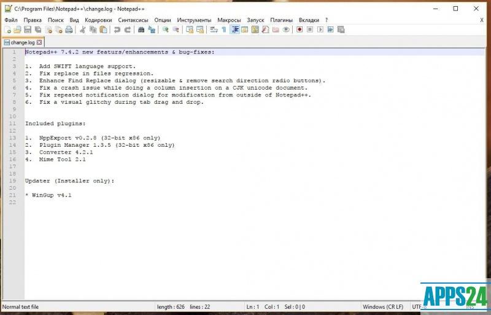The image size is (491, 315).
Task: Save the file with the floppy disk icon
Action: pos(28,29)
